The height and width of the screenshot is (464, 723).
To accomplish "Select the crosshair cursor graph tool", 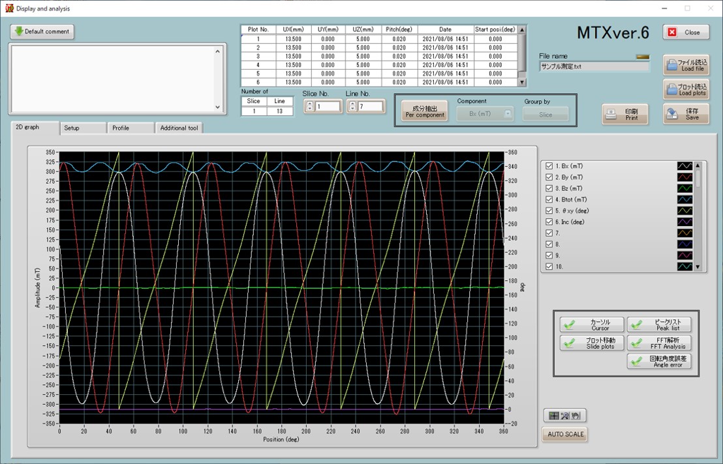I will coord(554,416).
